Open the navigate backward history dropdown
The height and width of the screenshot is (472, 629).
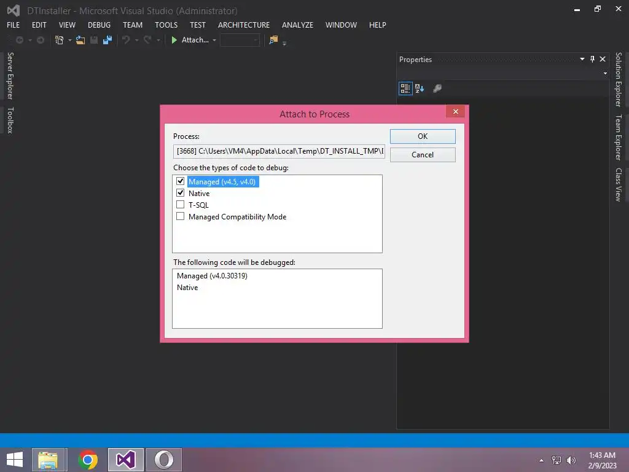tap(30, 40)
